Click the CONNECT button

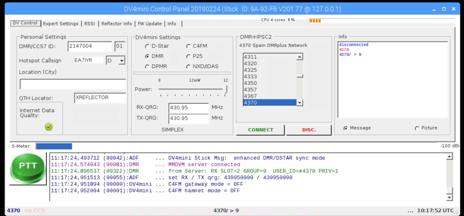tap(261, 130)
